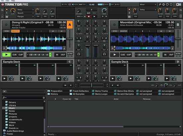Viewport: 183px width, 136px height.
Task: Toggle headphone cue for Deck A
Action: point(79,54)
